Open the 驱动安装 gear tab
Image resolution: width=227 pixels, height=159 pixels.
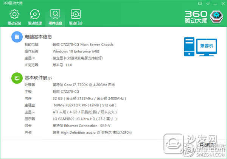(14, 17)
